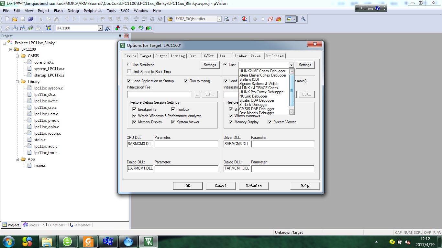Select main.c in the project tree

coord(40,166)
